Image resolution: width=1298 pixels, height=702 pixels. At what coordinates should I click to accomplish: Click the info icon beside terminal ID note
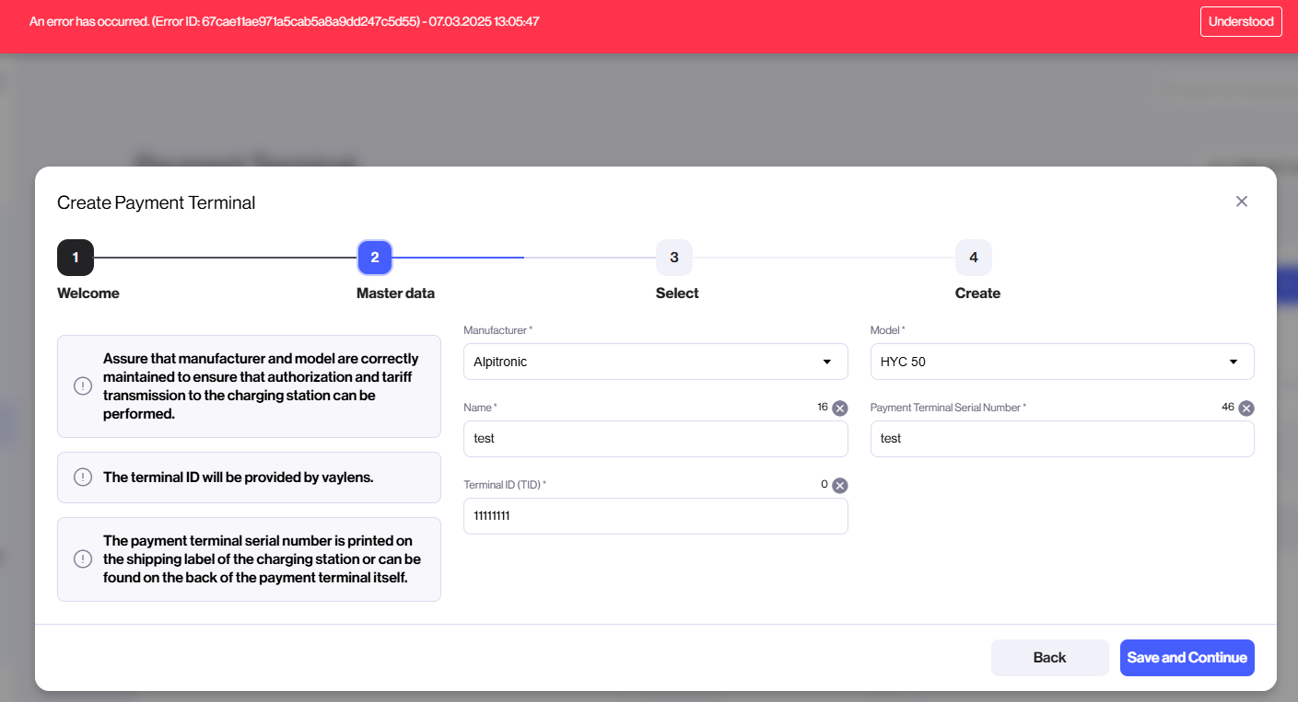pyautogui.click(x=83, y=478)
